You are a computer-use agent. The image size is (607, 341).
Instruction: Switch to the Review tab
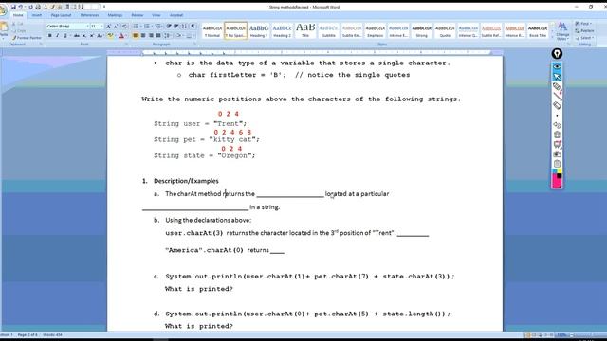point(137,15)
